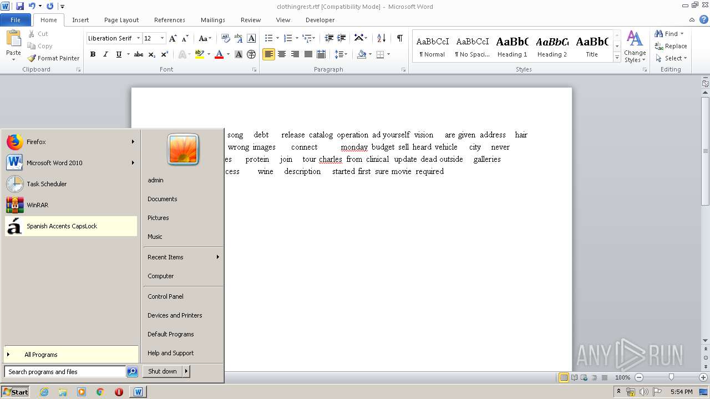Click the Paste icon

[x=13, y=40]
